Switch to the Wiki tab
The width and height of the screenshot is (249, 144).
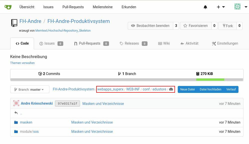coord(164,43)
